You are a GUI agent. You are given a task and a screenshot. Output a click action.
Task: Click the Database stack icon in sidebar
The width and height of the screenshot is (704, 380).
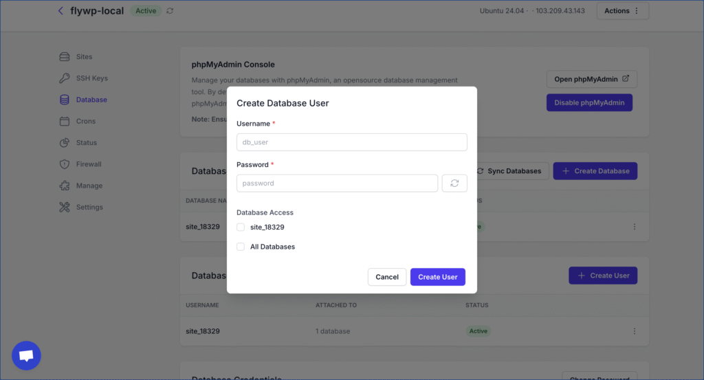(65, 100)
